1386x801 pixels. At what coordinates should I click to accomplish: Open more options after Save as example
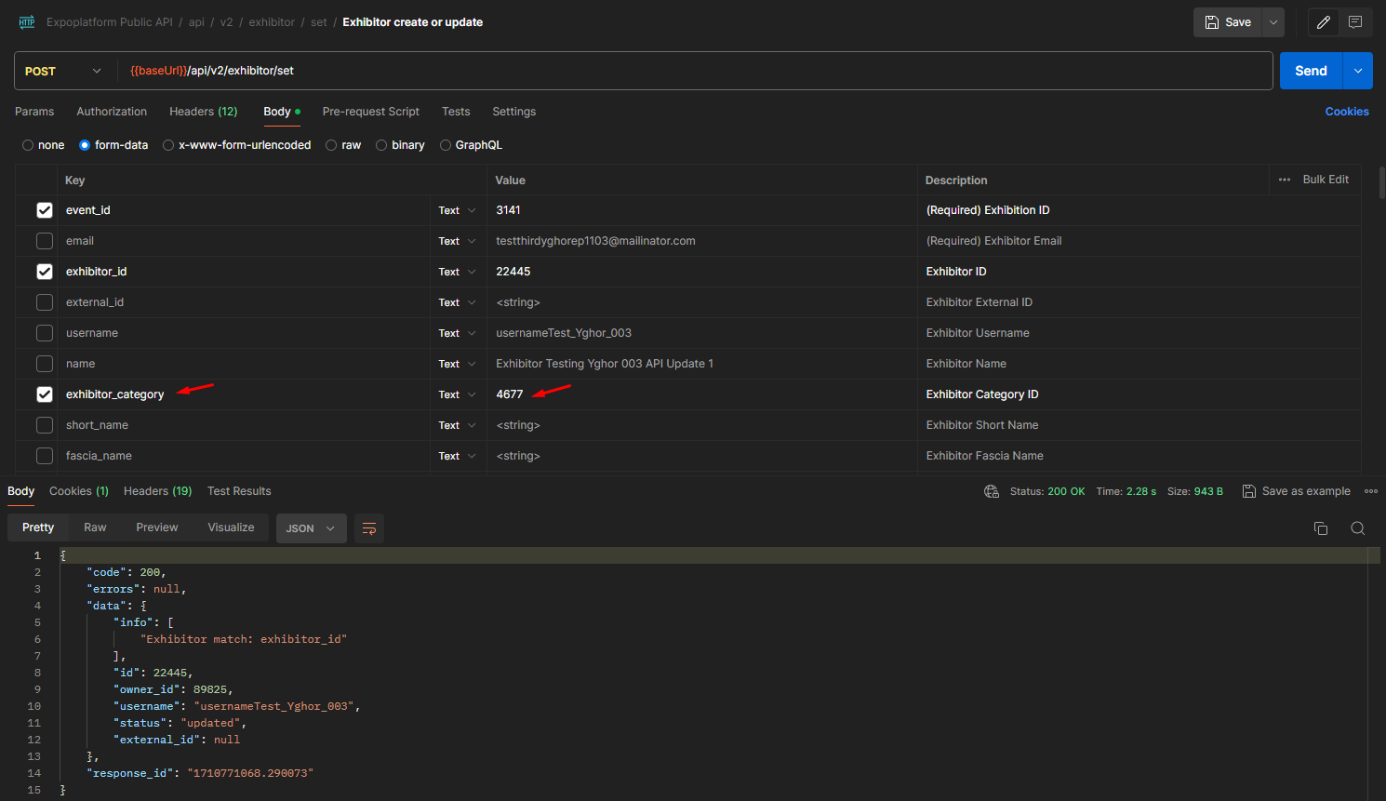(x=1370, y=491)
